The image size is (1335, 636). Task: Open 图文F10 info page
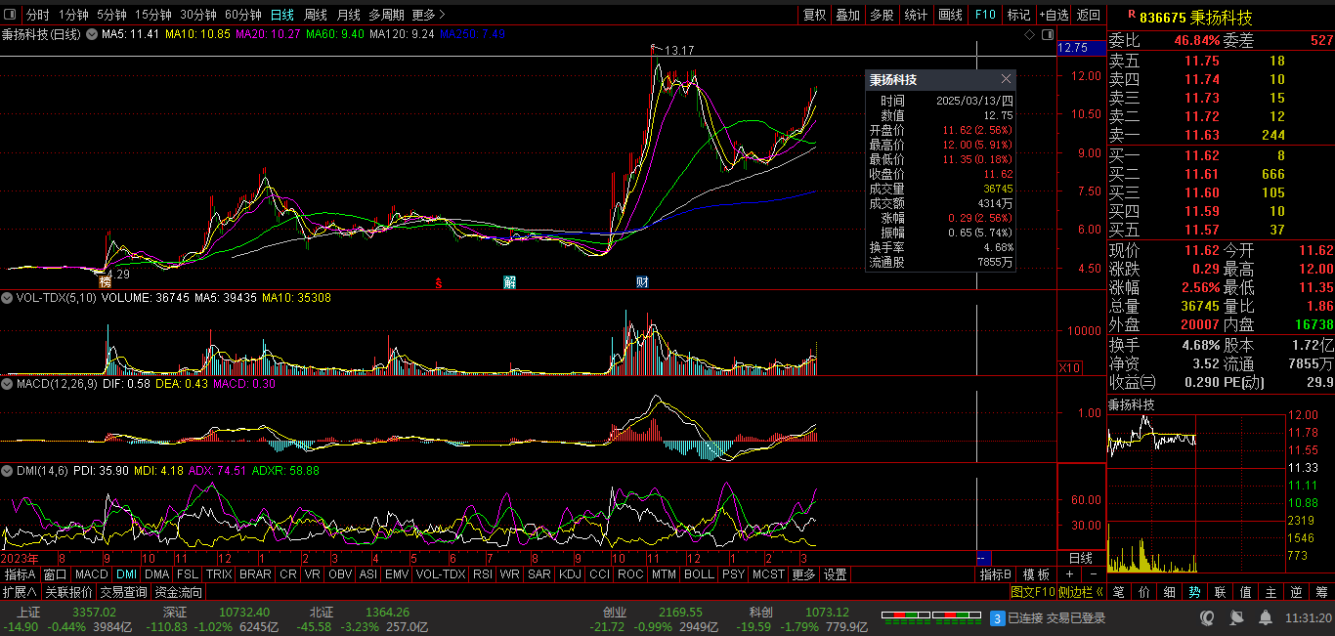(1033, 592)
